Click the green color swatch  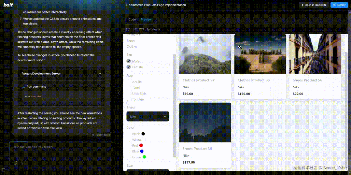[x=144, y=157]
